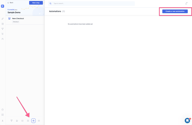Click Create a new automation button

pyautogui.click(x=175, y=11)
